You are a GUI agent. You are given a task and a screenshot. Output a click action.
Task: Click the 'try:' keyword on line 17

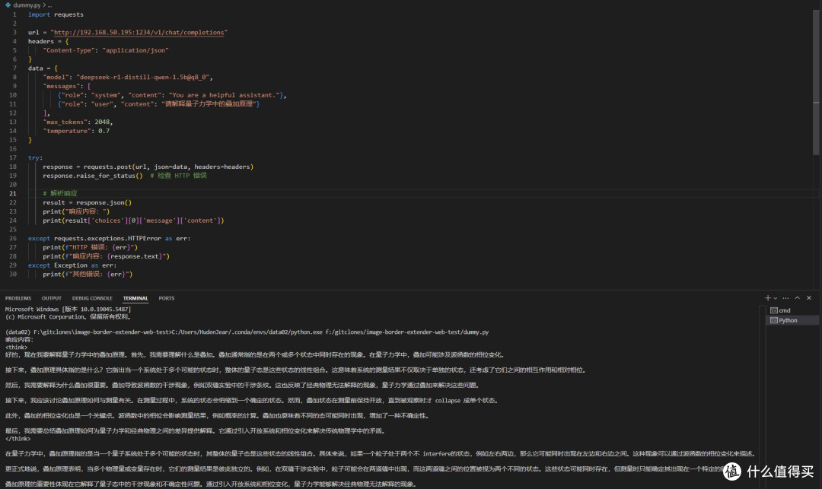[35, 158]
